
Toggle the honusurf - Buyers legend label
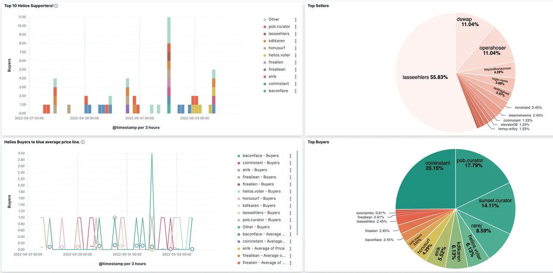point(259,198)
